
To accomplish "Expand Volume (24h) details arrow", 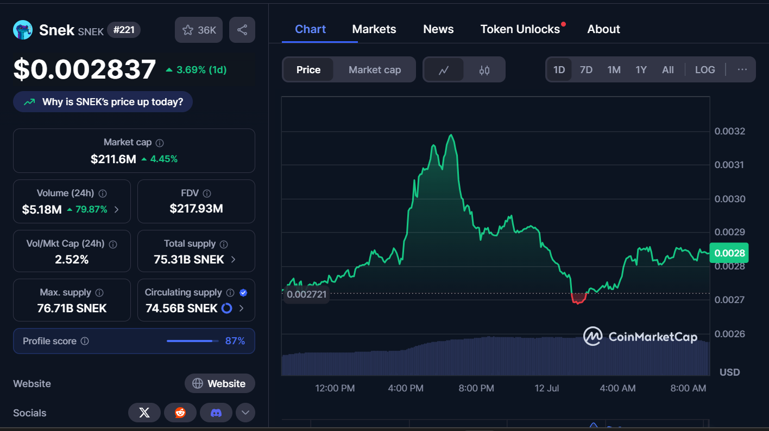I will point(116,209).
